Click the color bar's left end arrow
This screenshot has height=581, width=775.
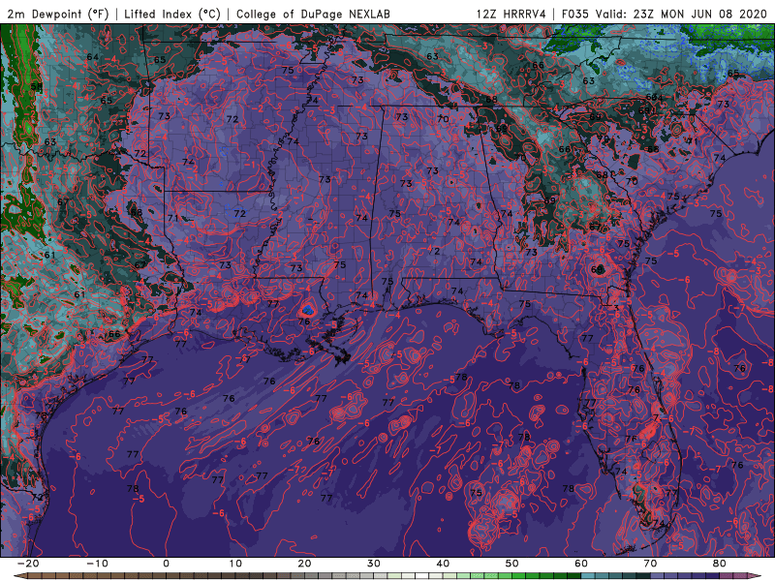point(19,576)
